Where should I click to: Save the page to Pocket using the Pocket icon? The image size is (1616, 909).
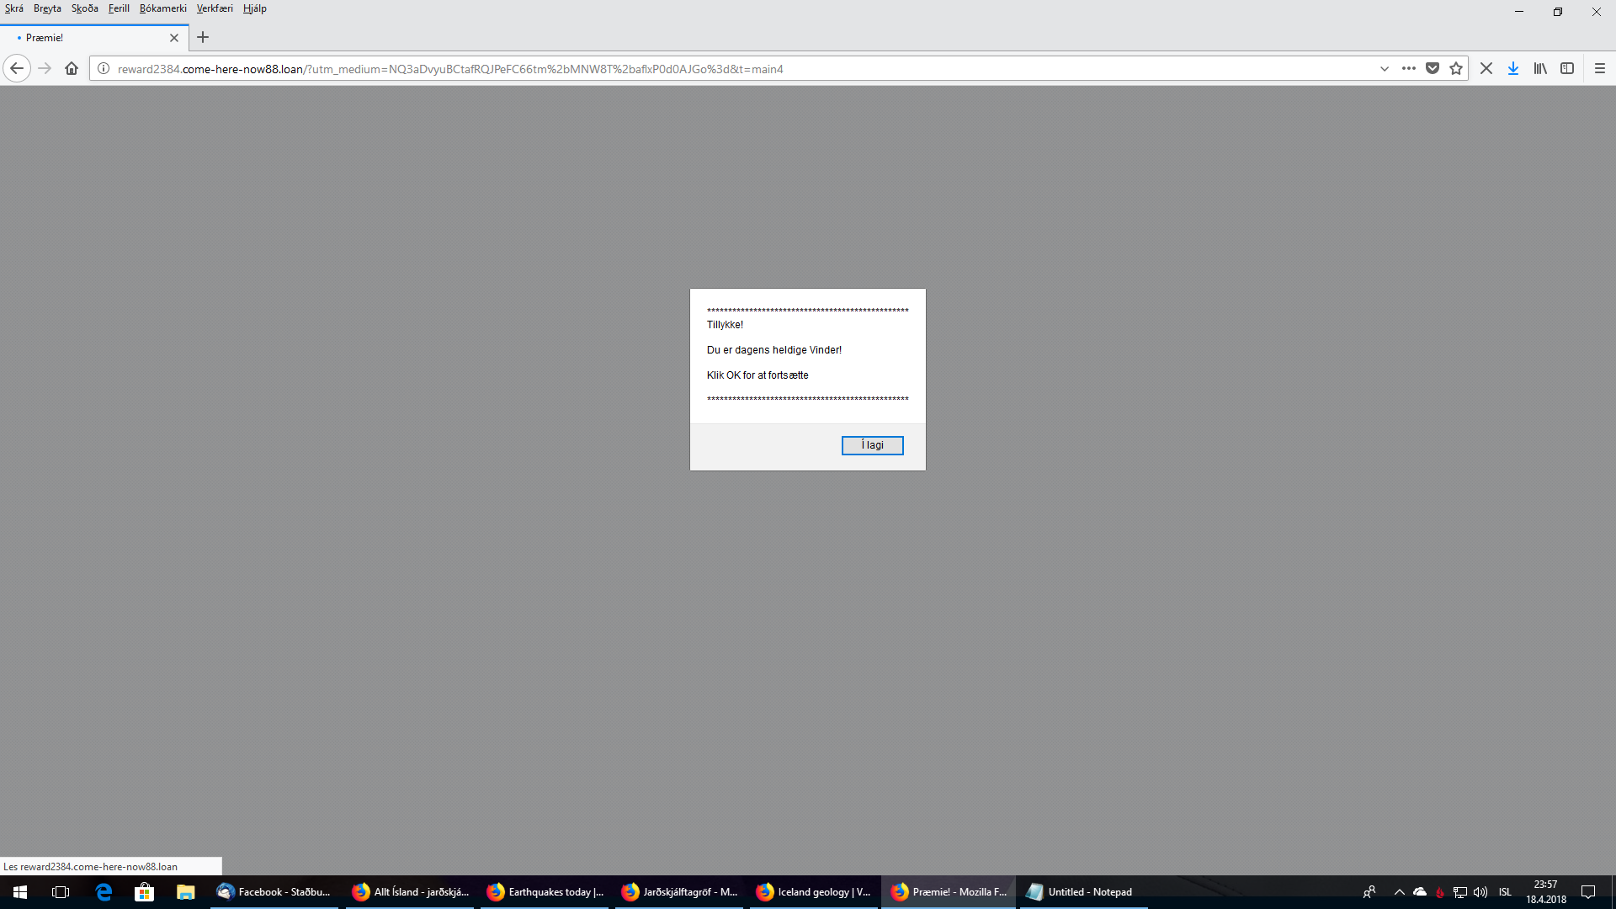pyautogui.click(x=1433, y=69)
